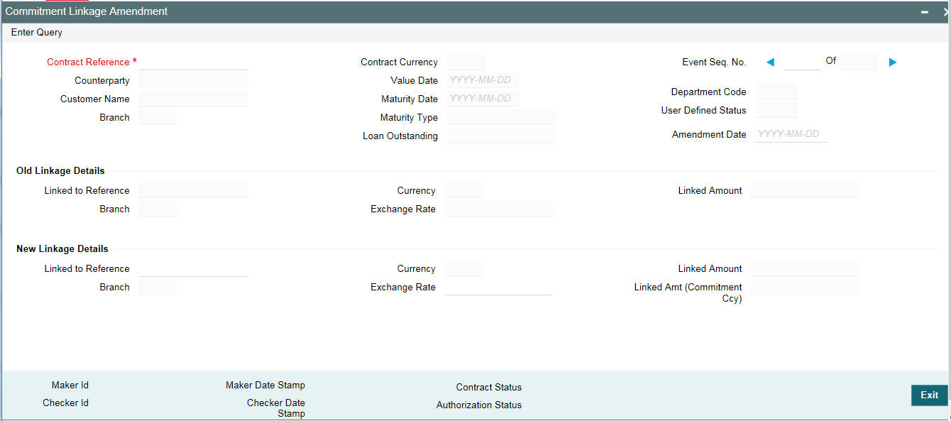This screenshot has width=951, height=421.
Task: Select the Event Seq. No. total box after Of
Action: pyautogui.click(x=859, y=62)
